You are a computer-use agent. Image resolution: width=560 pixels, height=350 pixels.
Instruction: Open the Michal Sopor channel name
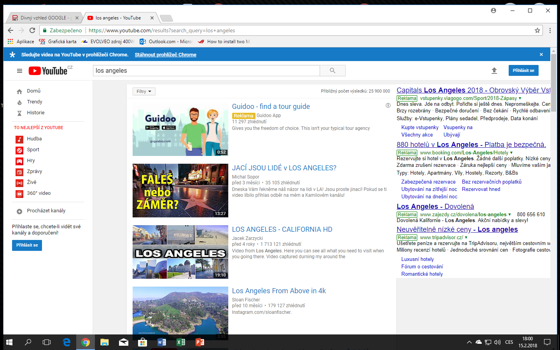(x=246, y=177)
